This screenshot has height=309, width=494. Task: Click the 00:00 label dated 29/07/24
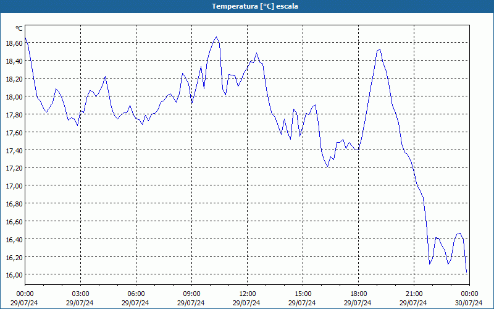25,294
